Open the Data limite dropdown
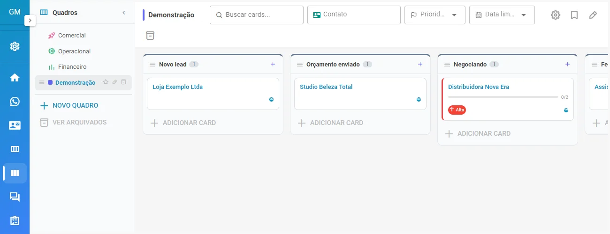The width and height of the screenshot is (610, 234). (502, 15)
